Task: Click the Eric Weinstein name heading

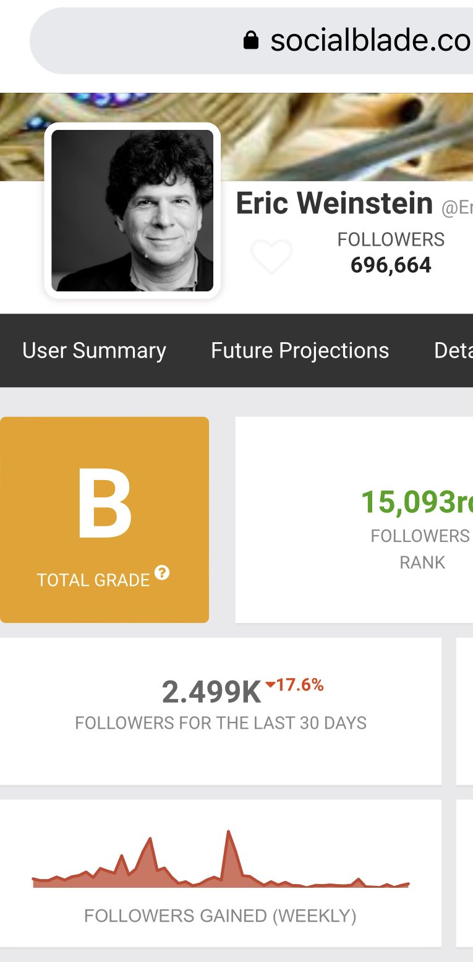Action: tap(334, 204)
